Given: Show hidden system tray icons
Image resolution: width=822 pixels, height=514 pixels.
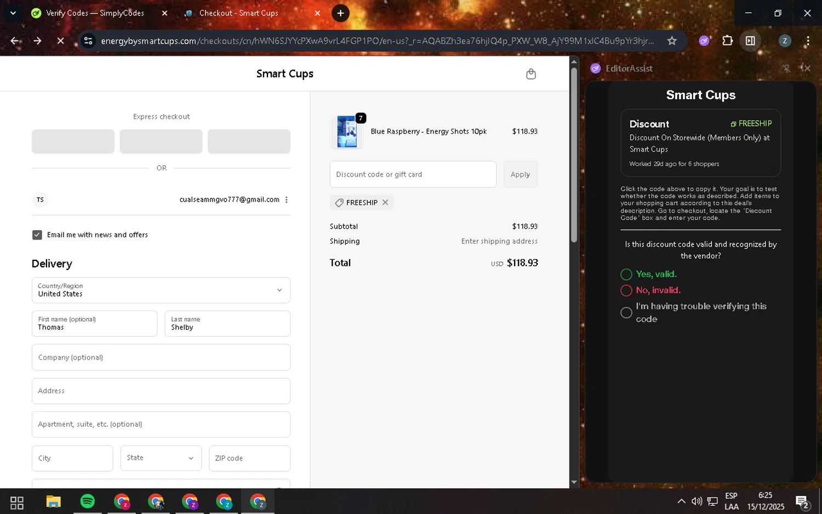Looking at the screenshot, I should pyautogui.click(x=681, y=501).
